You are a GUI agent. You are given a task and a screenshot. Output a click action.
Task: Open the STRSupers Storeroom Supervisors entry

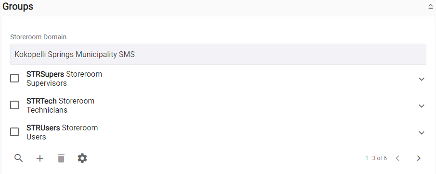click(x=64, y=79)
